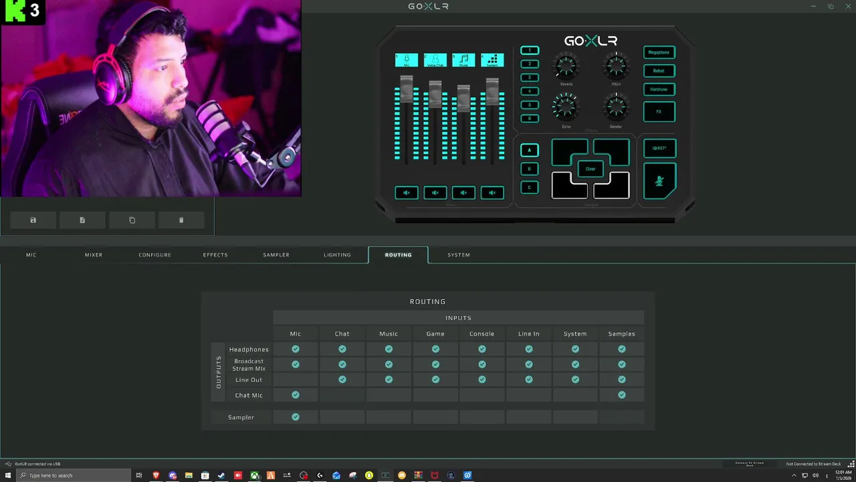Click the volume icon in system tray
The width and height of the screenshot is (856, 482).
[x=815, y=475]
